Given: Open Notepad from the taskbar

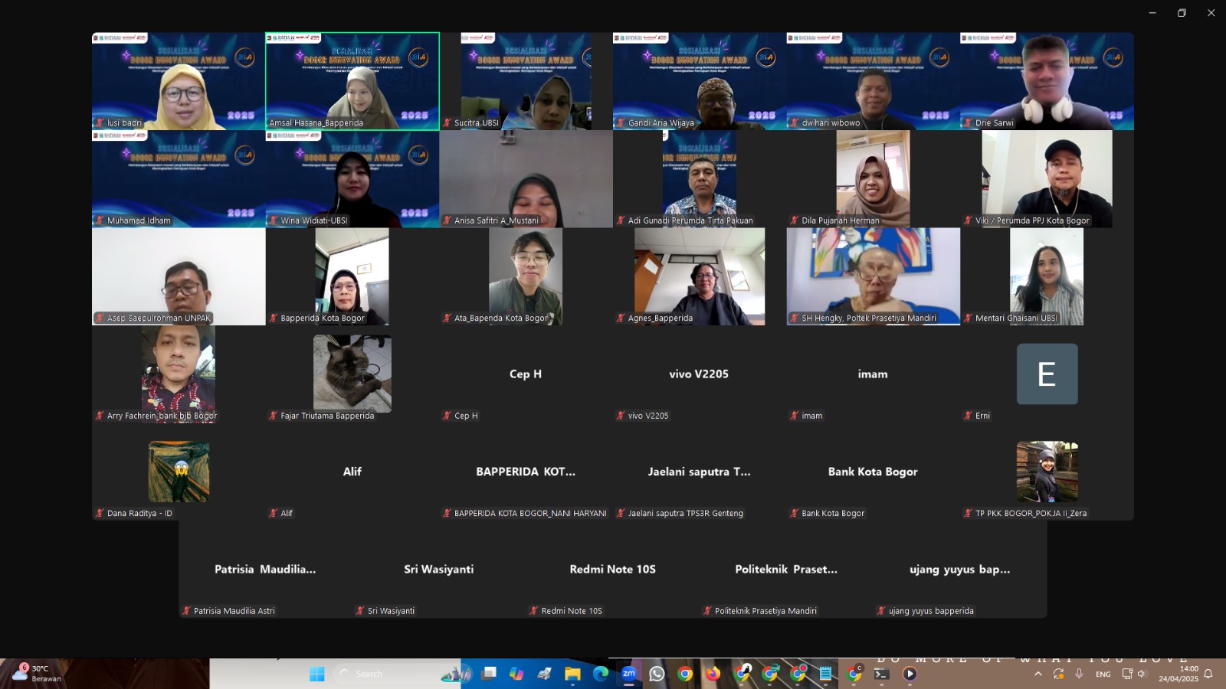Looking at the screenshot, I should pos(826,674).
